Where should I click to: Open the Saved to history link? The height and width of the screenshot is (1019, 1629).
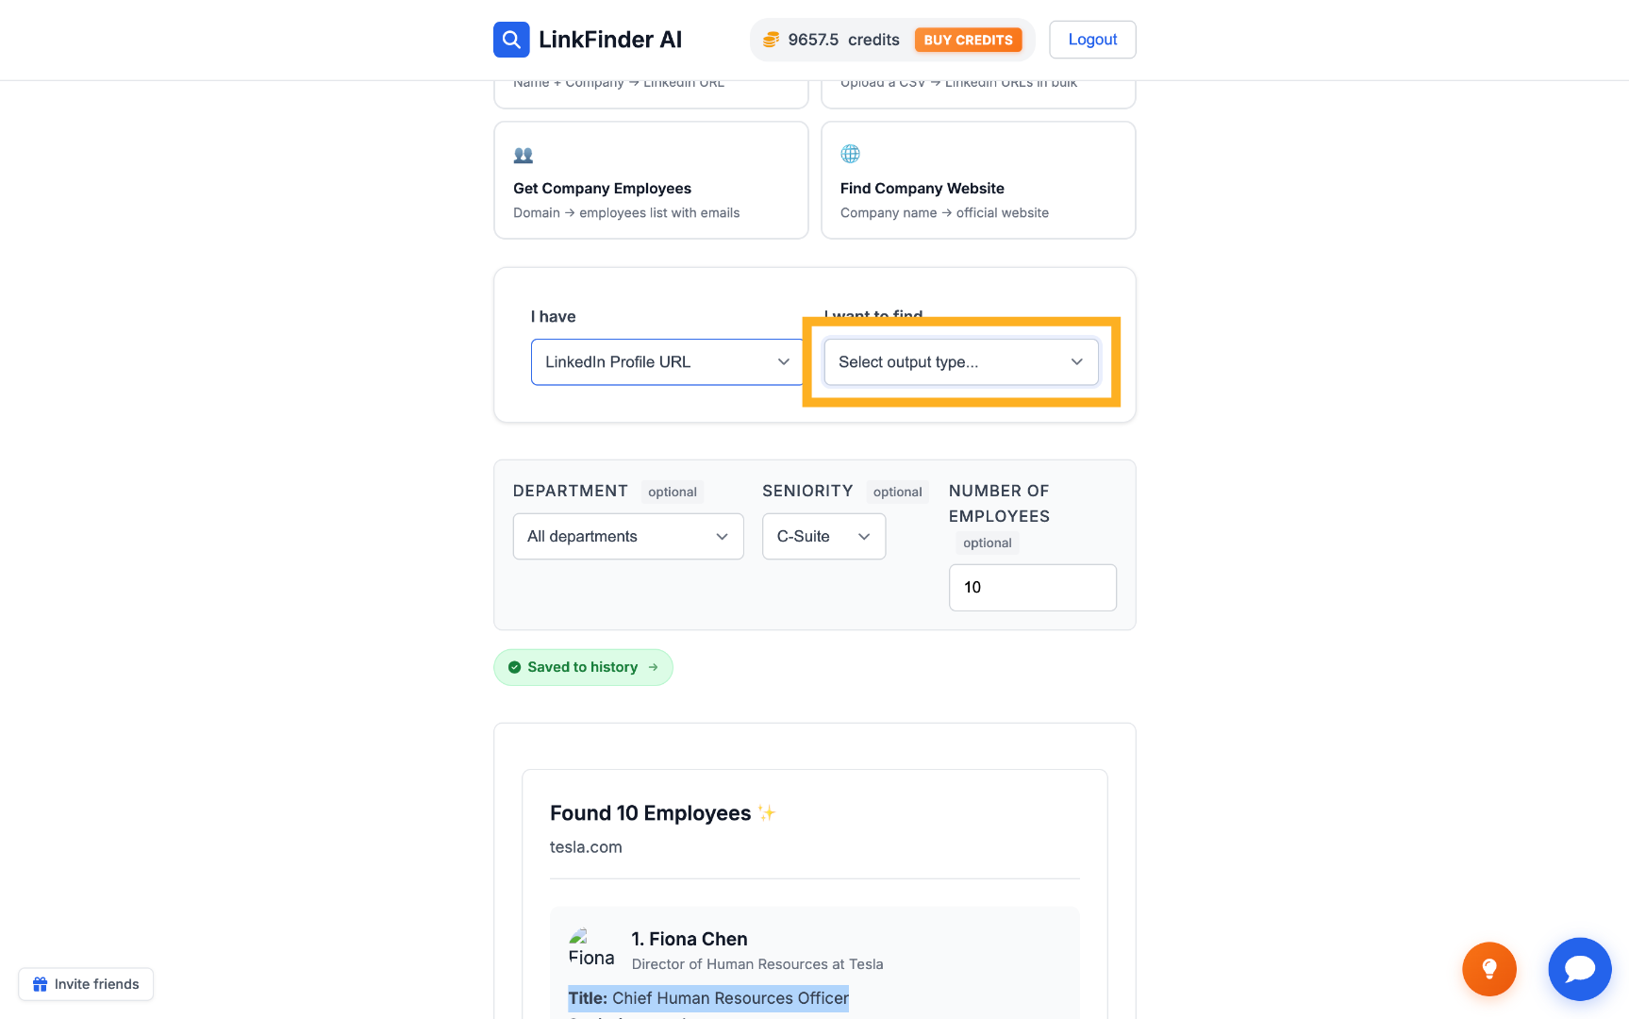(x=583, y=667)
